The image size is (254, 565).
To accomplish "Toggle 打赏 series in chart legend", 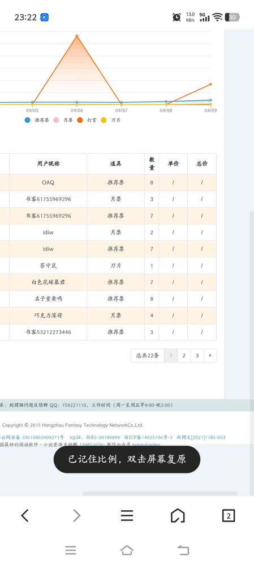I will (x=87, y=120).
